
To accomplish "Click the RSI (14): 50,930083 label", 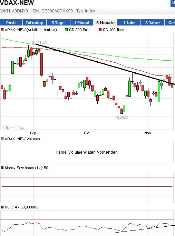I will coord(21,207).
